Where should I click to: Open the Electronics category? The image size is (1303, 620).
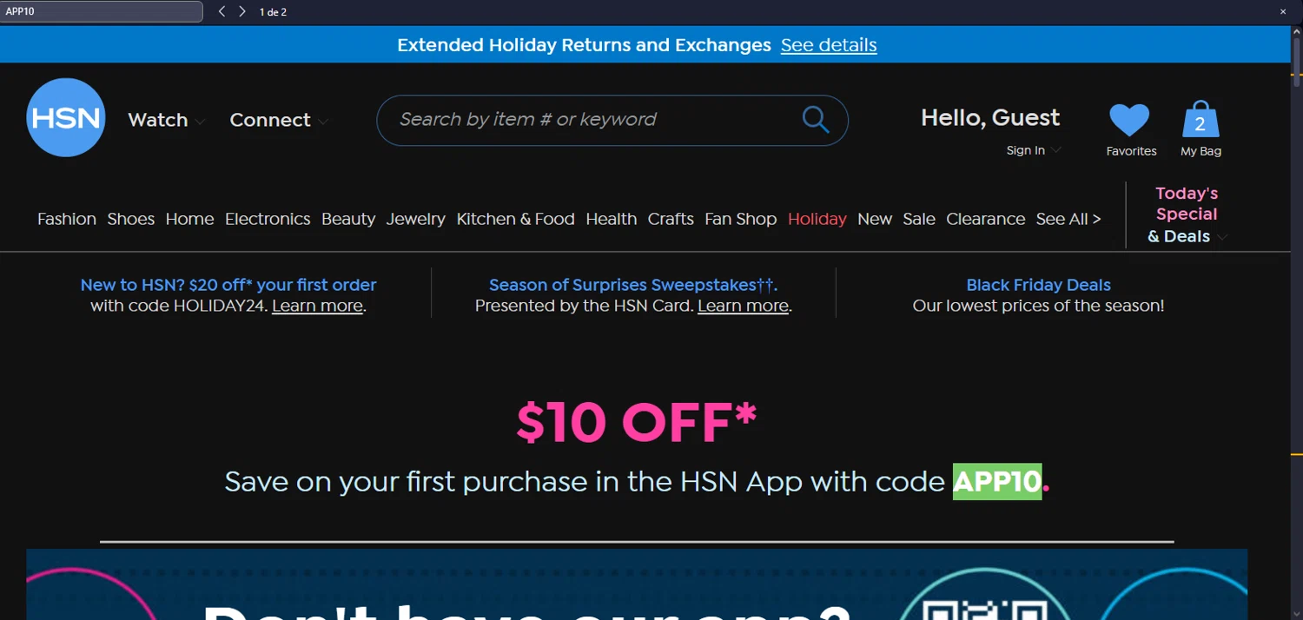[268, 220]
